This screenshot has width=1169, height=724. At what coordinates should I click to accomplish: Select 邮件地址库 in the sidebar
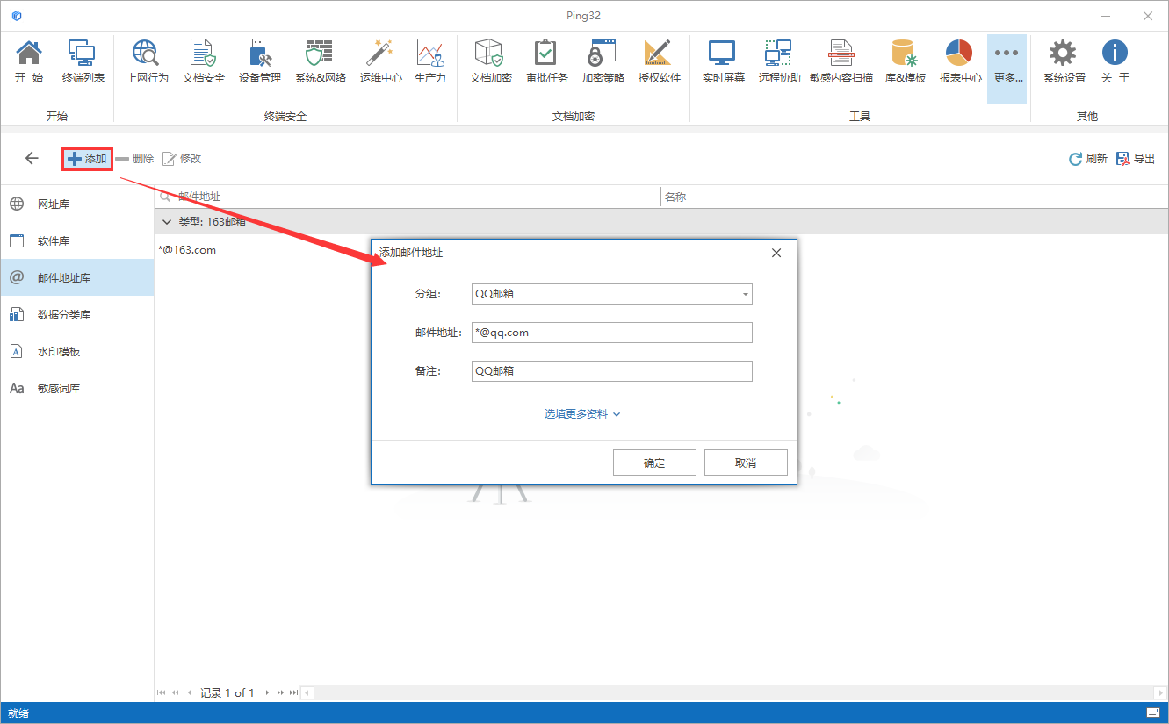[77, 277]
